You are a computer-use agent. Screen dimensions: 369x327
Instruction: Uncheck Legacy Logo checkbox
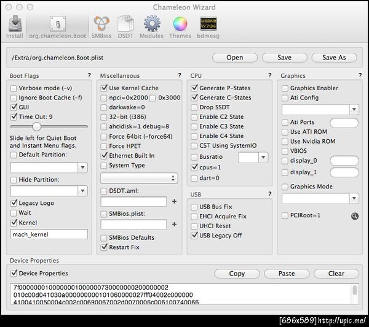tap(14, 203)
